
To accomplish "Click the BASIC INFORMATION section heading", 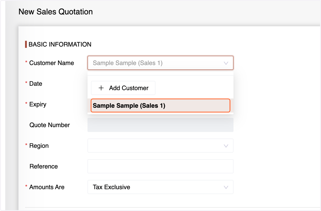I will click(x=60, y=44).
